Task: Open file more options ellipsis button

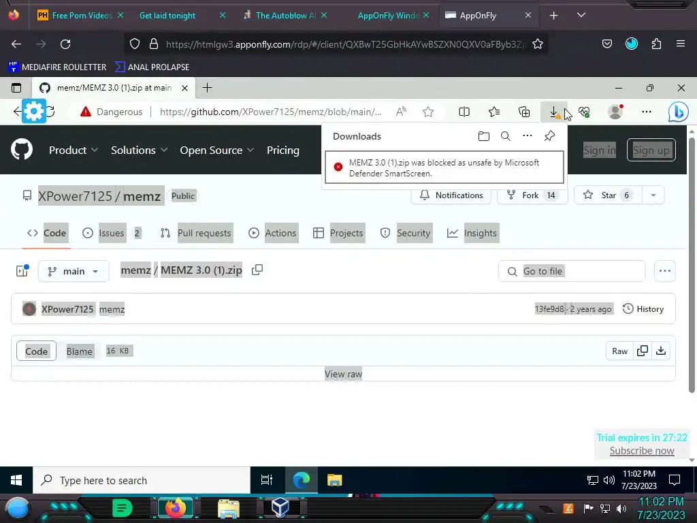Action: pyautogui.click(x=664, y=271)
